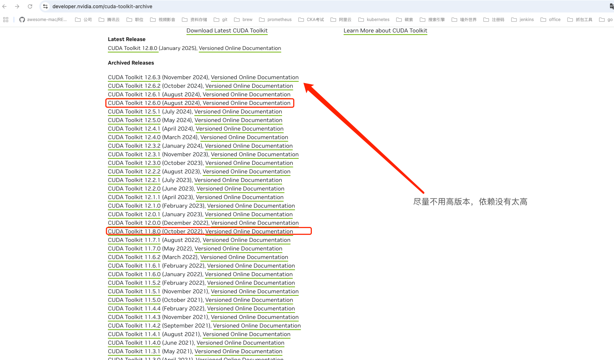
Task: Open the 碳索 bookmark folder
Action: pos(405,20)
